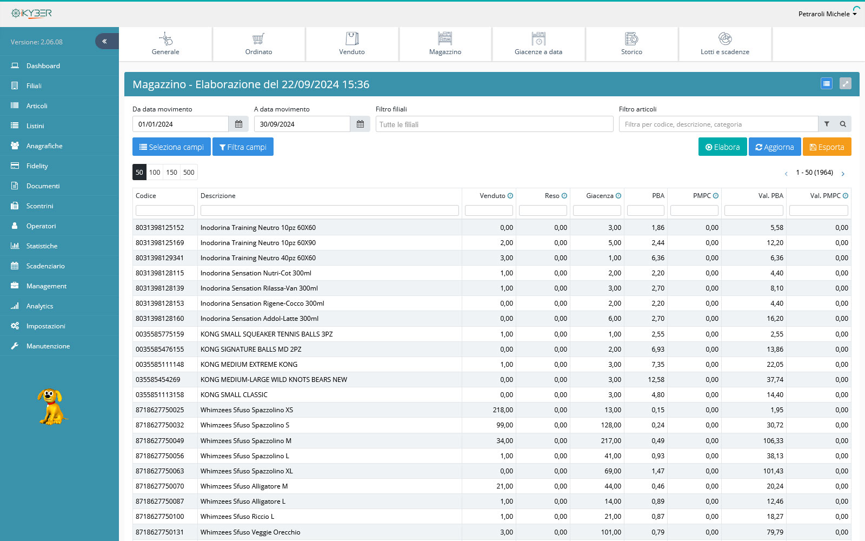The width and height of the screenshot is (865, 541).
Task: Click the Val. PMPC column info icon
Action: pos(846,196)
